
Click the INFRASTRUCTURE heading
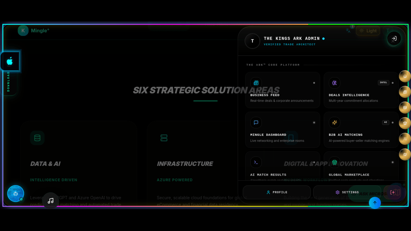(x=185, y=164)
